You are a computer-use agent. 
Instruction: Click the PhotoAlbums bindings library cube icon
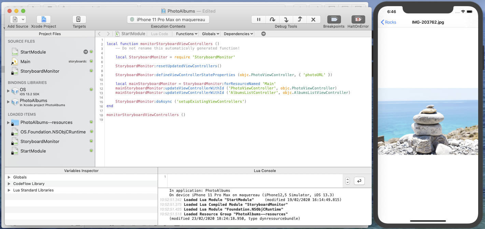15,102
